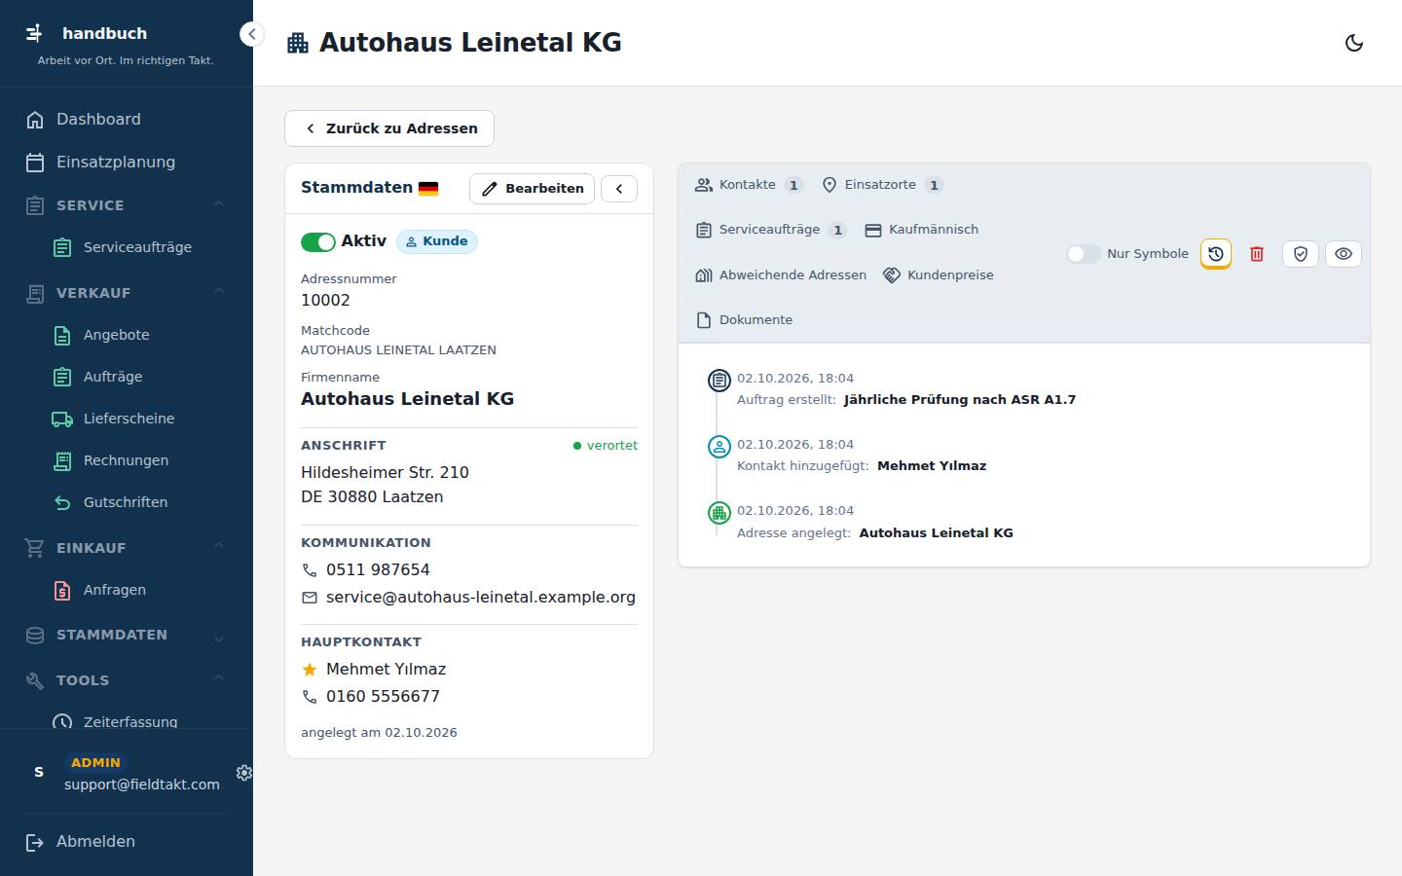Click the Kontakt hinzugefügt timeline icon
This screenshot has height=876, width=1402.
coord(719,447)
